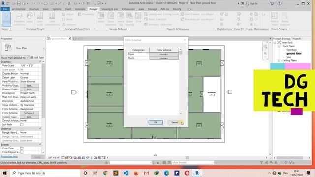Click Edit button for System Color
Screen dimensions: 315x177
(x=30, y=117)
